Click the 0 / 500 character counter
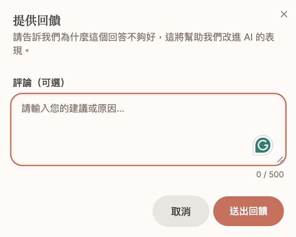 click(270, 175)
